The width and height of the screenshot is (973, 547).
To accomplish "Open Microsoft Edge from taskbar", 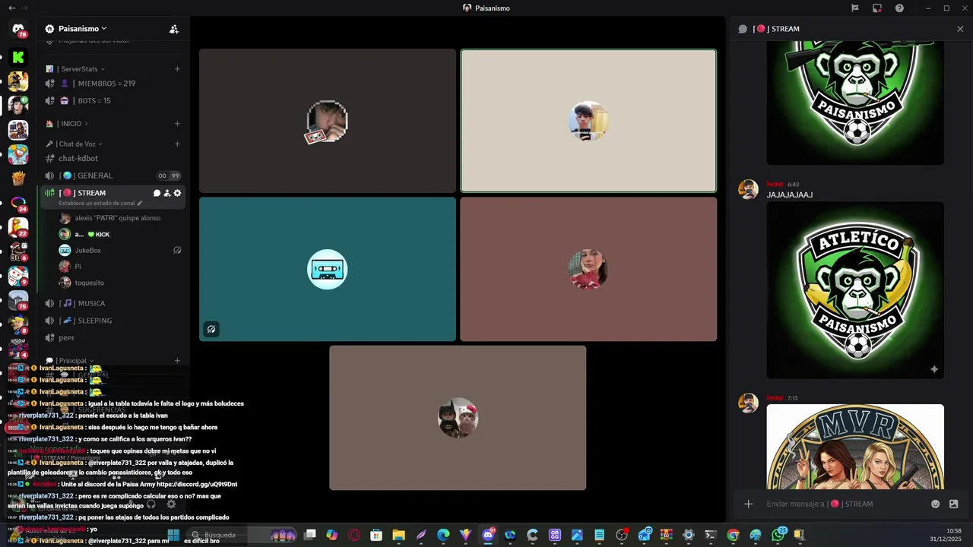I will click(443, 535).
